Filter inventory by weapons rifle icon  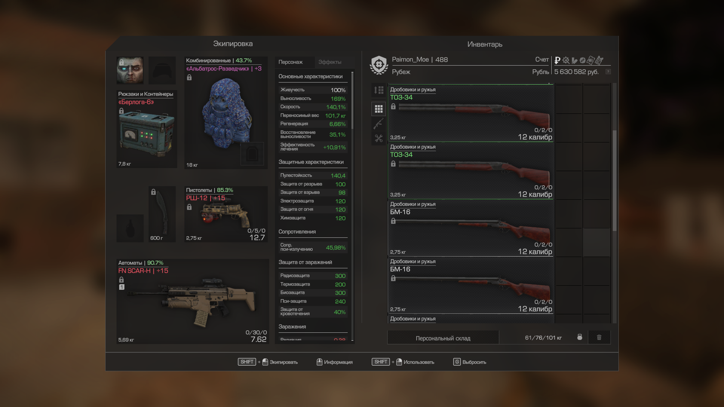(379, 124)
